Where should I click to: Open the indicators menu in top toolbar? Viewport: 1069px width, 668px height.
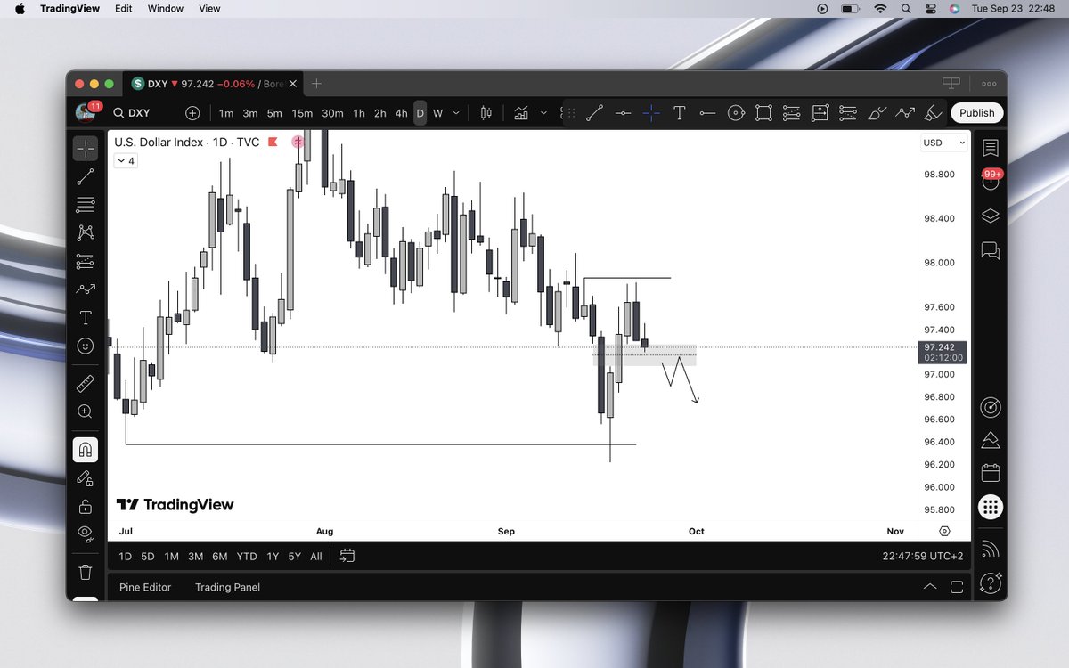(x=520, y=113)
